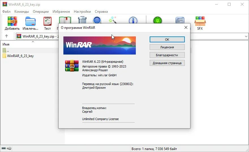Click the 'WinRAR 6.23 (64-разрядная)' version text

coord(103,62)
